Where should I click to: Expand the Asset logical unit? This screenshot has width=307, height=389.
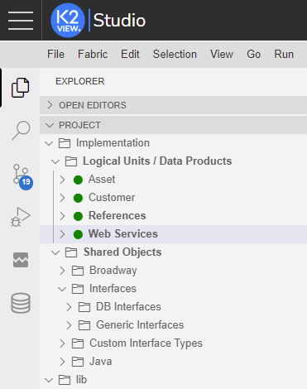[62, 180]
